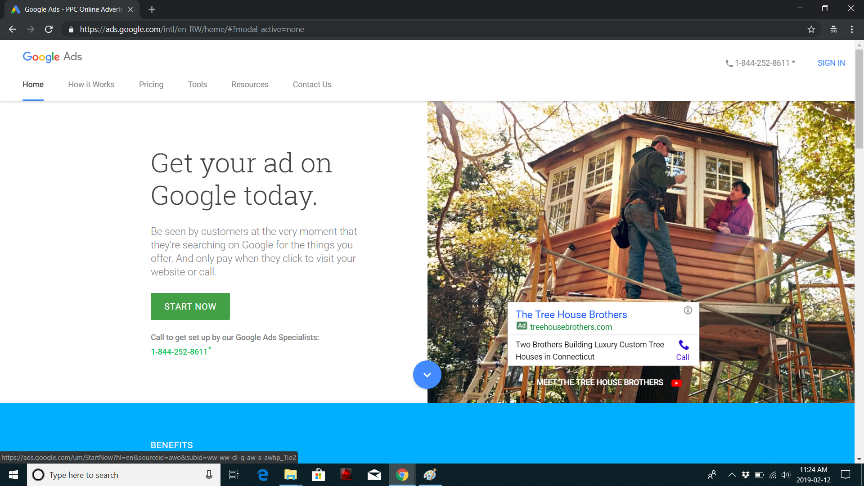The image size is (864, 486).
Task: Open a new browser tab
Action: pos(152,9)
